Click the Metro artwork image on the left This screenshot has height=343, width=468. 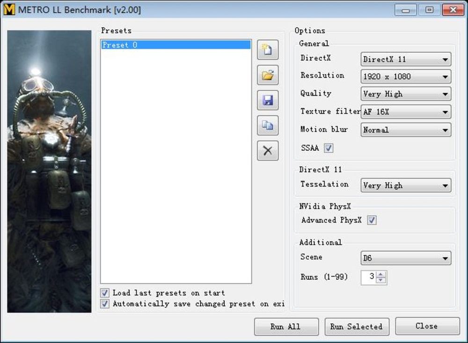[x=49, y=171]
